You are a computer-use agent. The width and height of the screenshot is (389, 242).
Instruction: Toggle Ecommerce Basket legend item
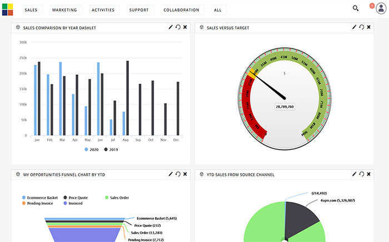[x=40, y=197]
